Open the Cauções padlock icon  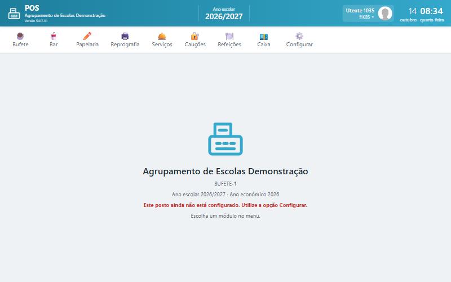[195, 36]
